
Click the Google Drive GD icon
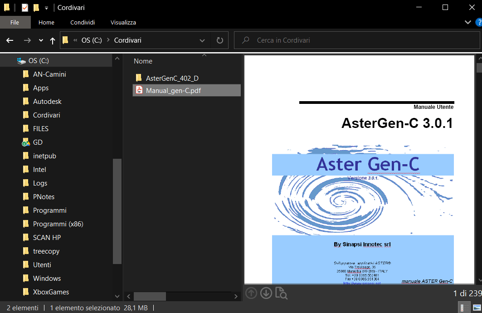tap(26, 142)
